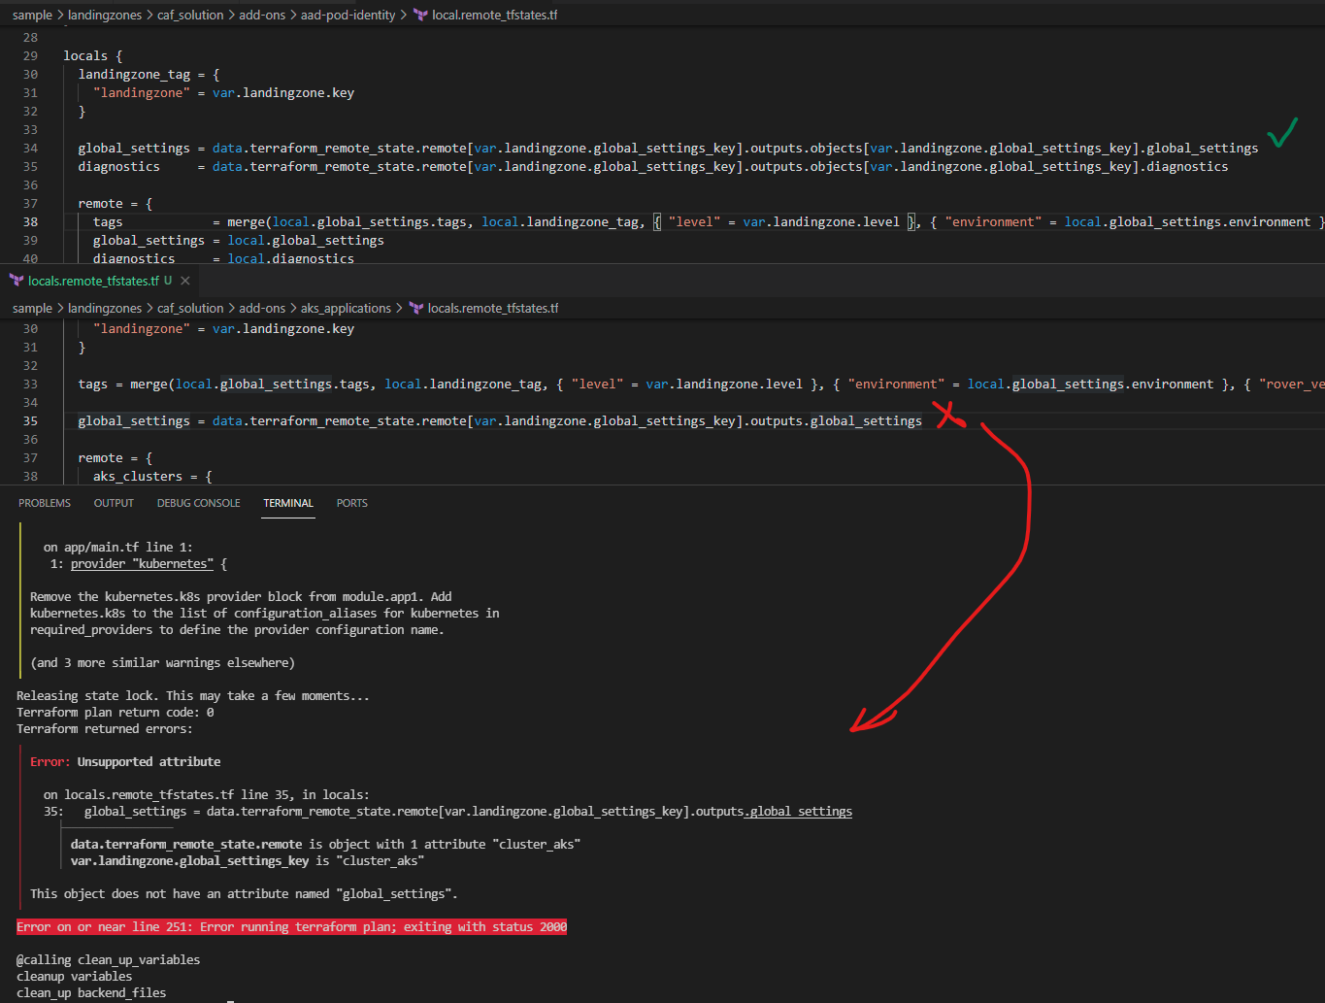Click the Terraform icon in the top breadcrumb

pyautogui.click(x=419, y=15)
